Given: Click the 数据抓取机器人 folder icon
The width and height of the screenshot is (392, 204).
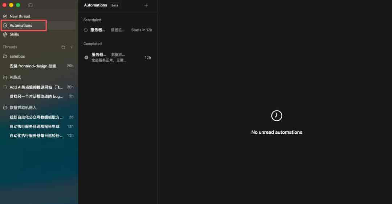Looking at the screenshot, I should pos(5,108).
